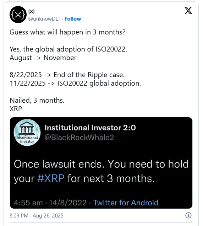Click the Institutional Investor 2:0 name
The height and width of the screenshot is (226, 203).
tap(90, 128)
